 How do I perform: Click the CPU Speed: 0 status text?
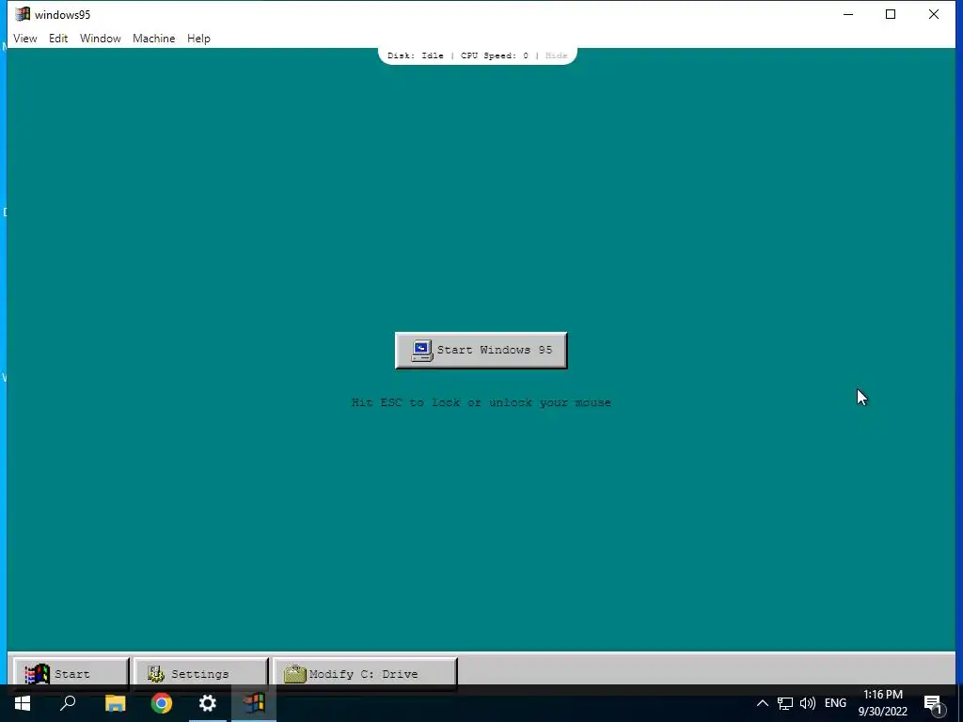point(495,55)
